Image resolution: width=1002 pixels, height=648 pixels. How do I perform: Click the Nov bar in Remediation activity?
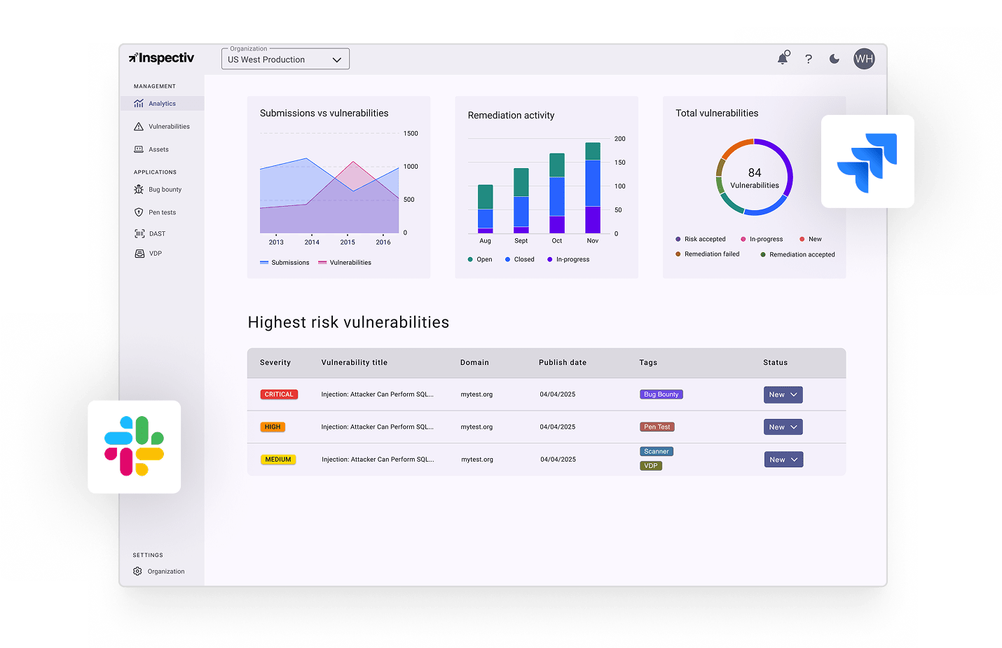(593, 188)
